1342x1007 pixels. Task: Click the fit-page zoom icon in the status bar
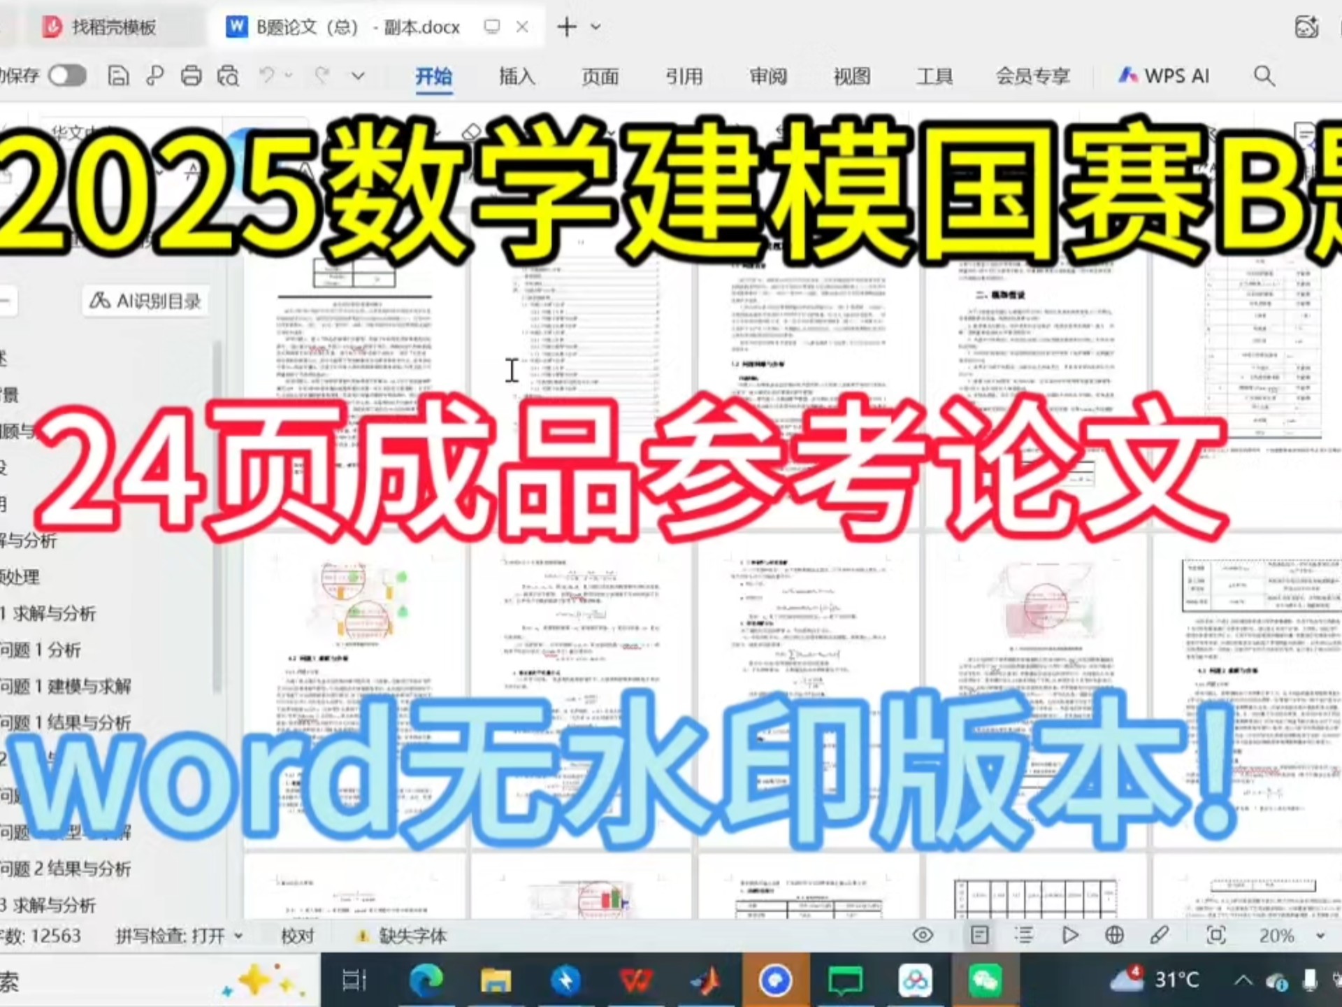[x=1216, y=935]
